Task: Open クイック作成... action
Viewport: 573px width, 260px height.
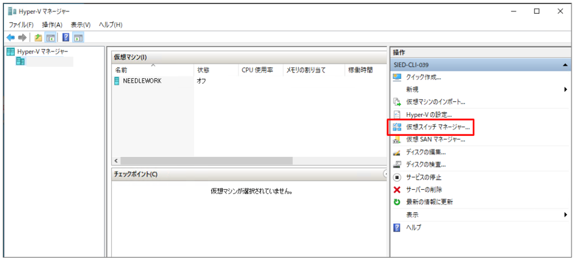Action: pyautogui.click(x=423, y=77)
